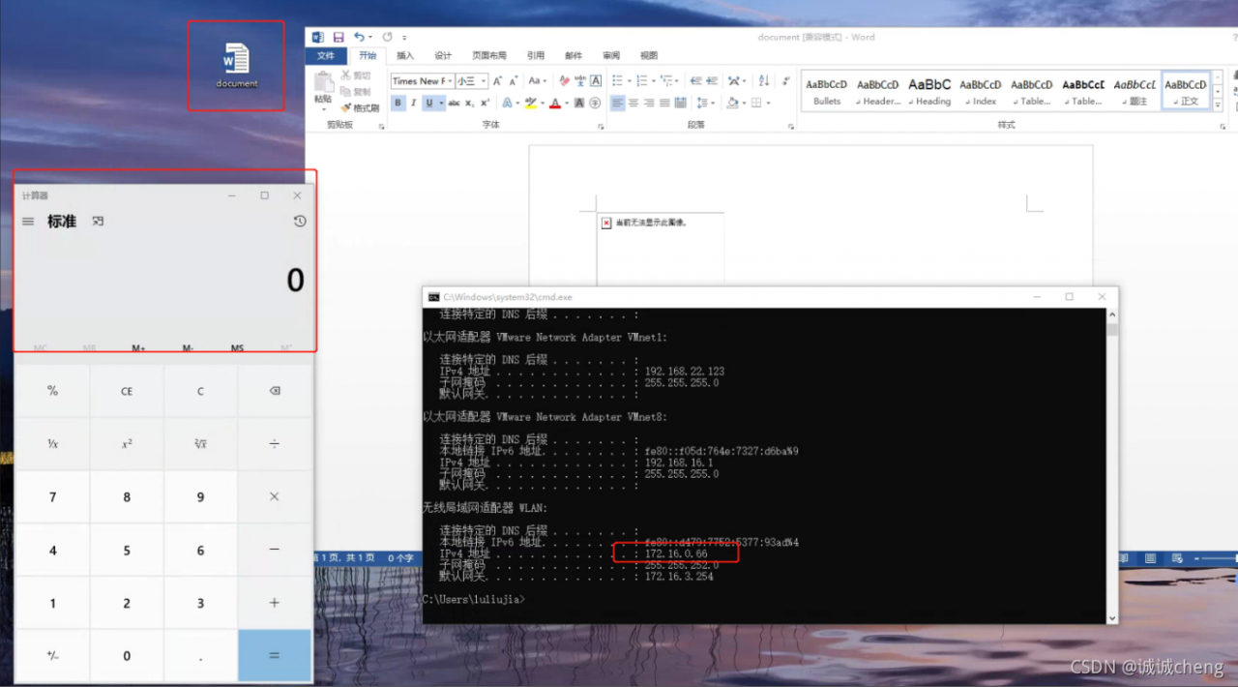Click Calculator percent (%) button
The image size is (1238, 687).
click(52, 391)
